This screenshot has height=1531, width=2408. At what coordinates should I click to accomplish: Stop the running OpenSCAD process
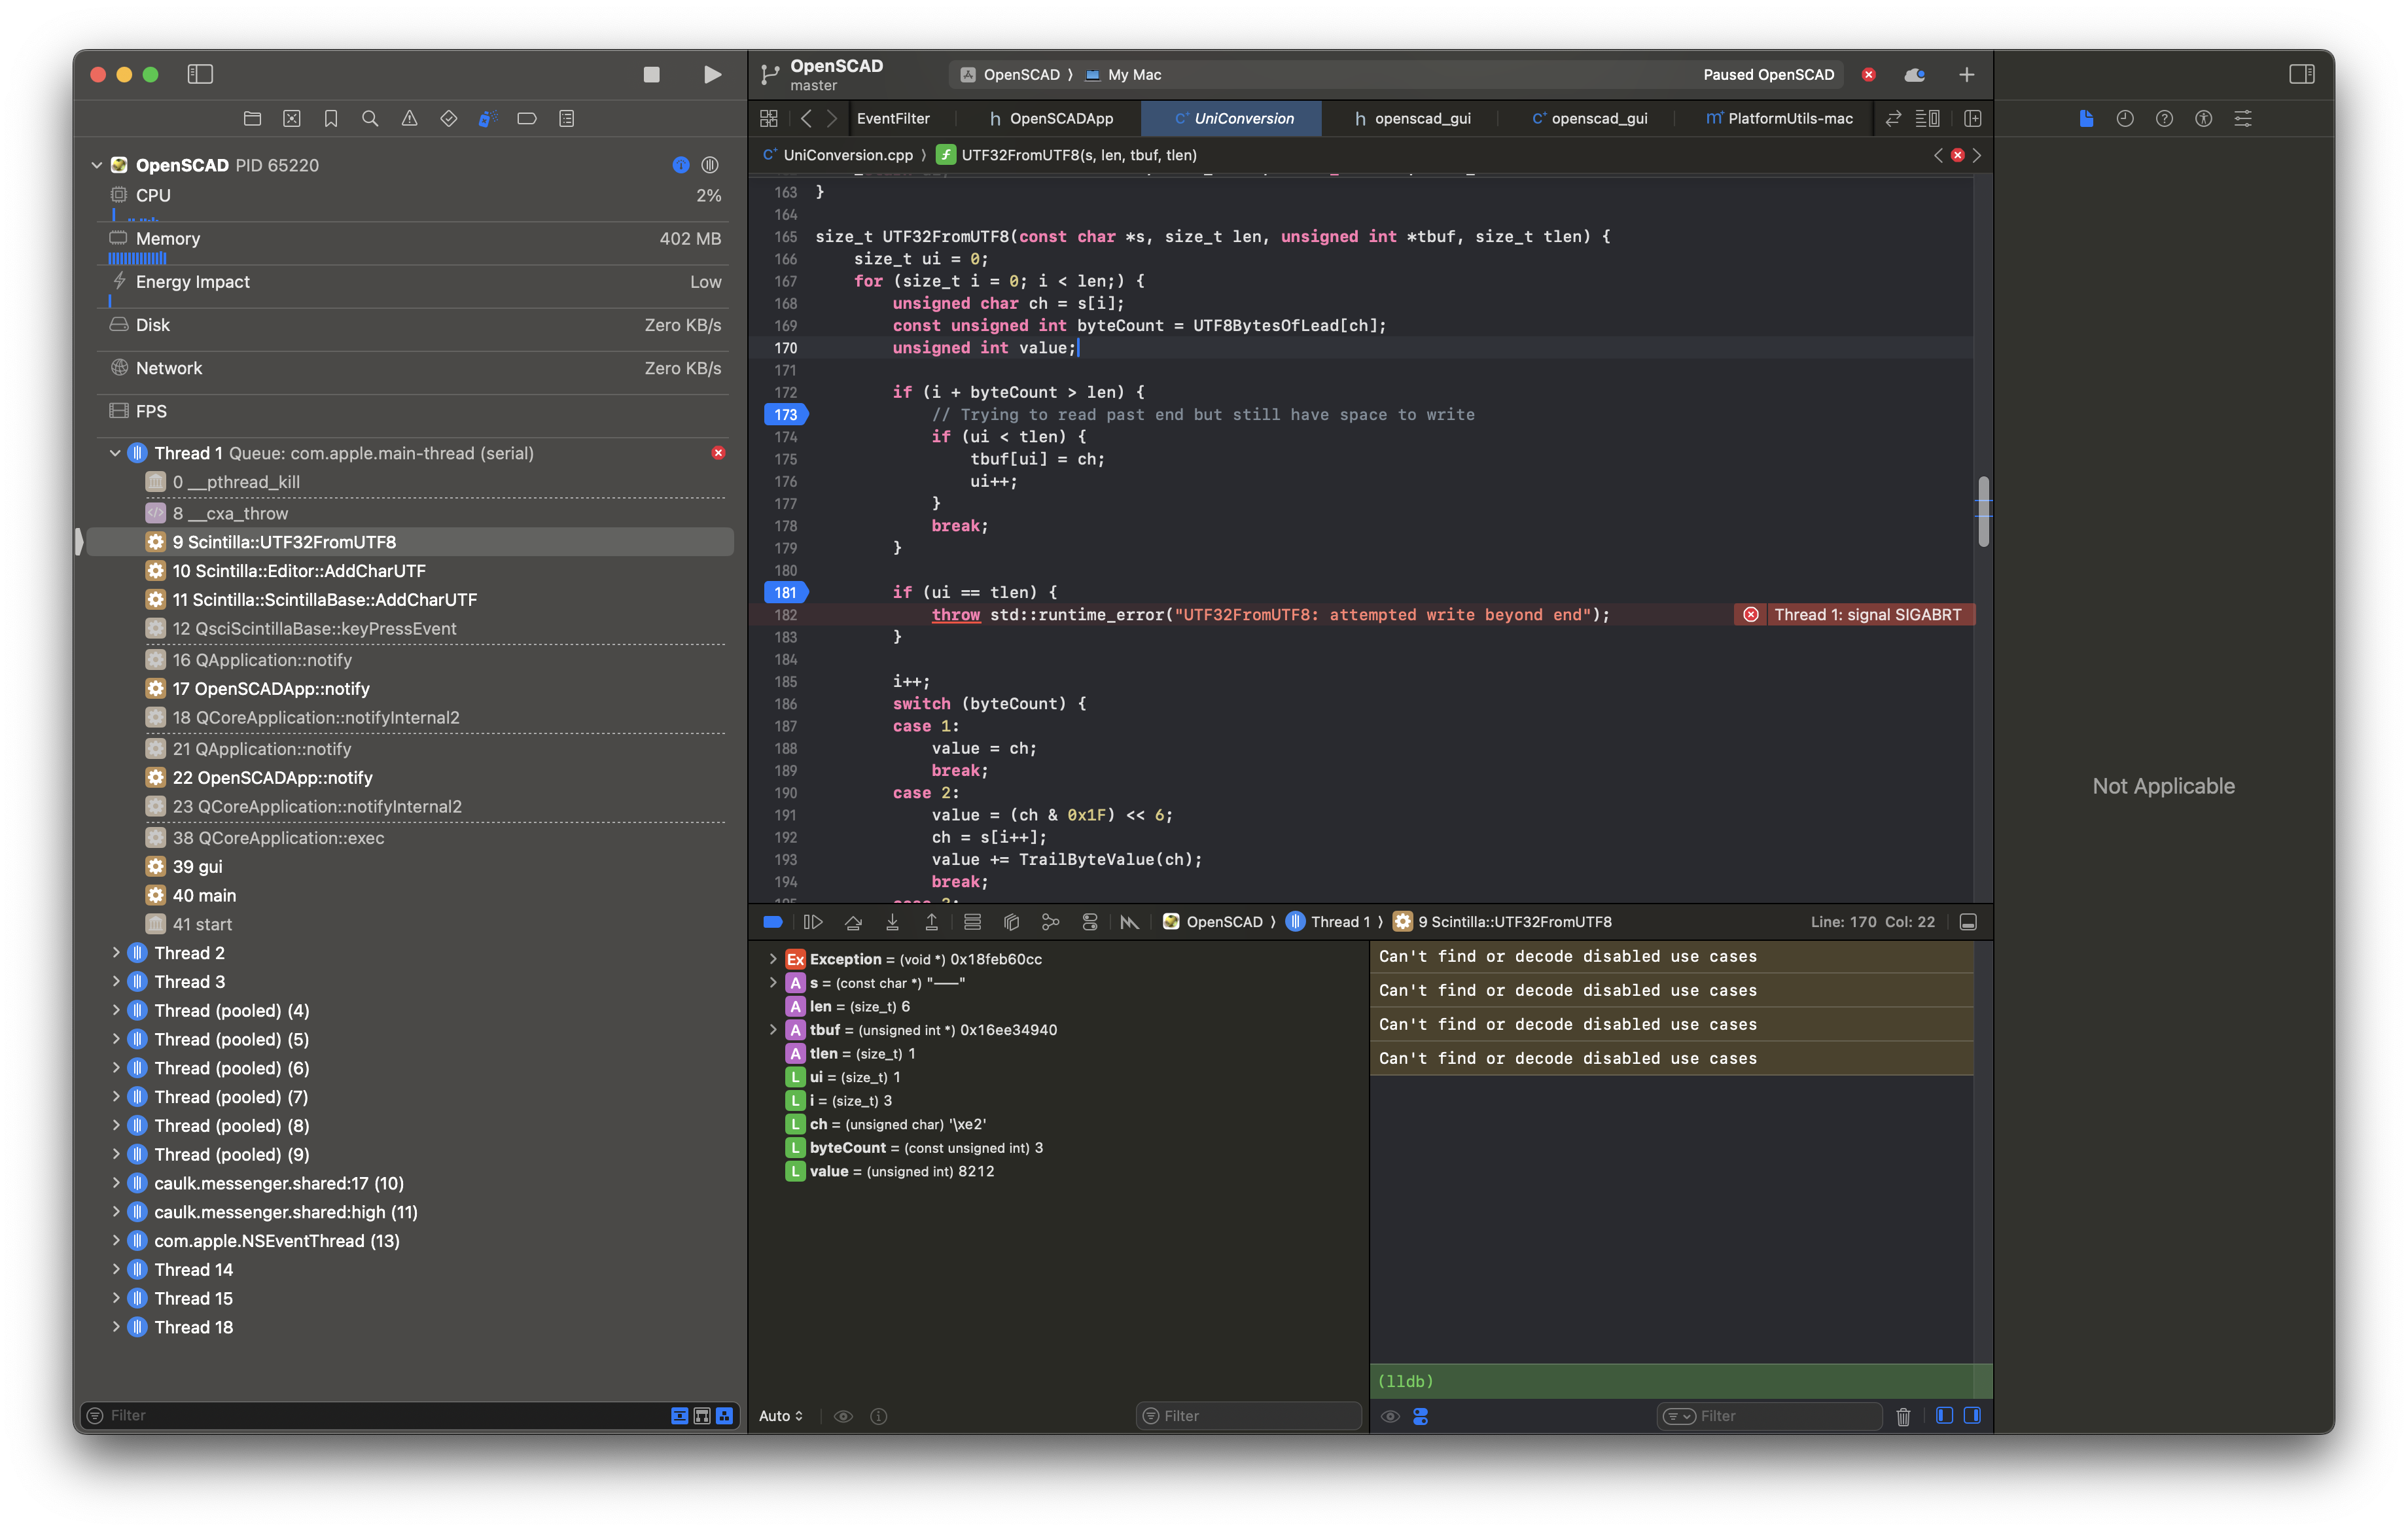click(x=651, y=74)
